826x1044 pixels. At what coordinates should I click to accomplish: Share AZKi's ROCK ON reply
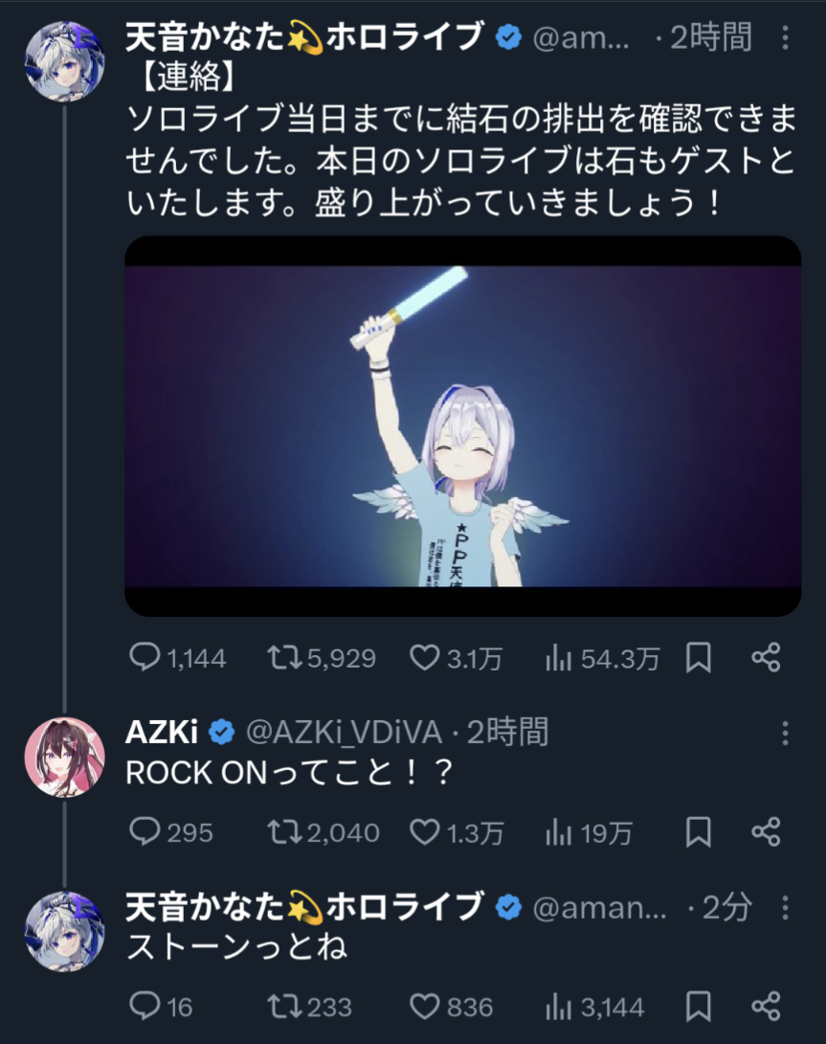pos(766,832)
